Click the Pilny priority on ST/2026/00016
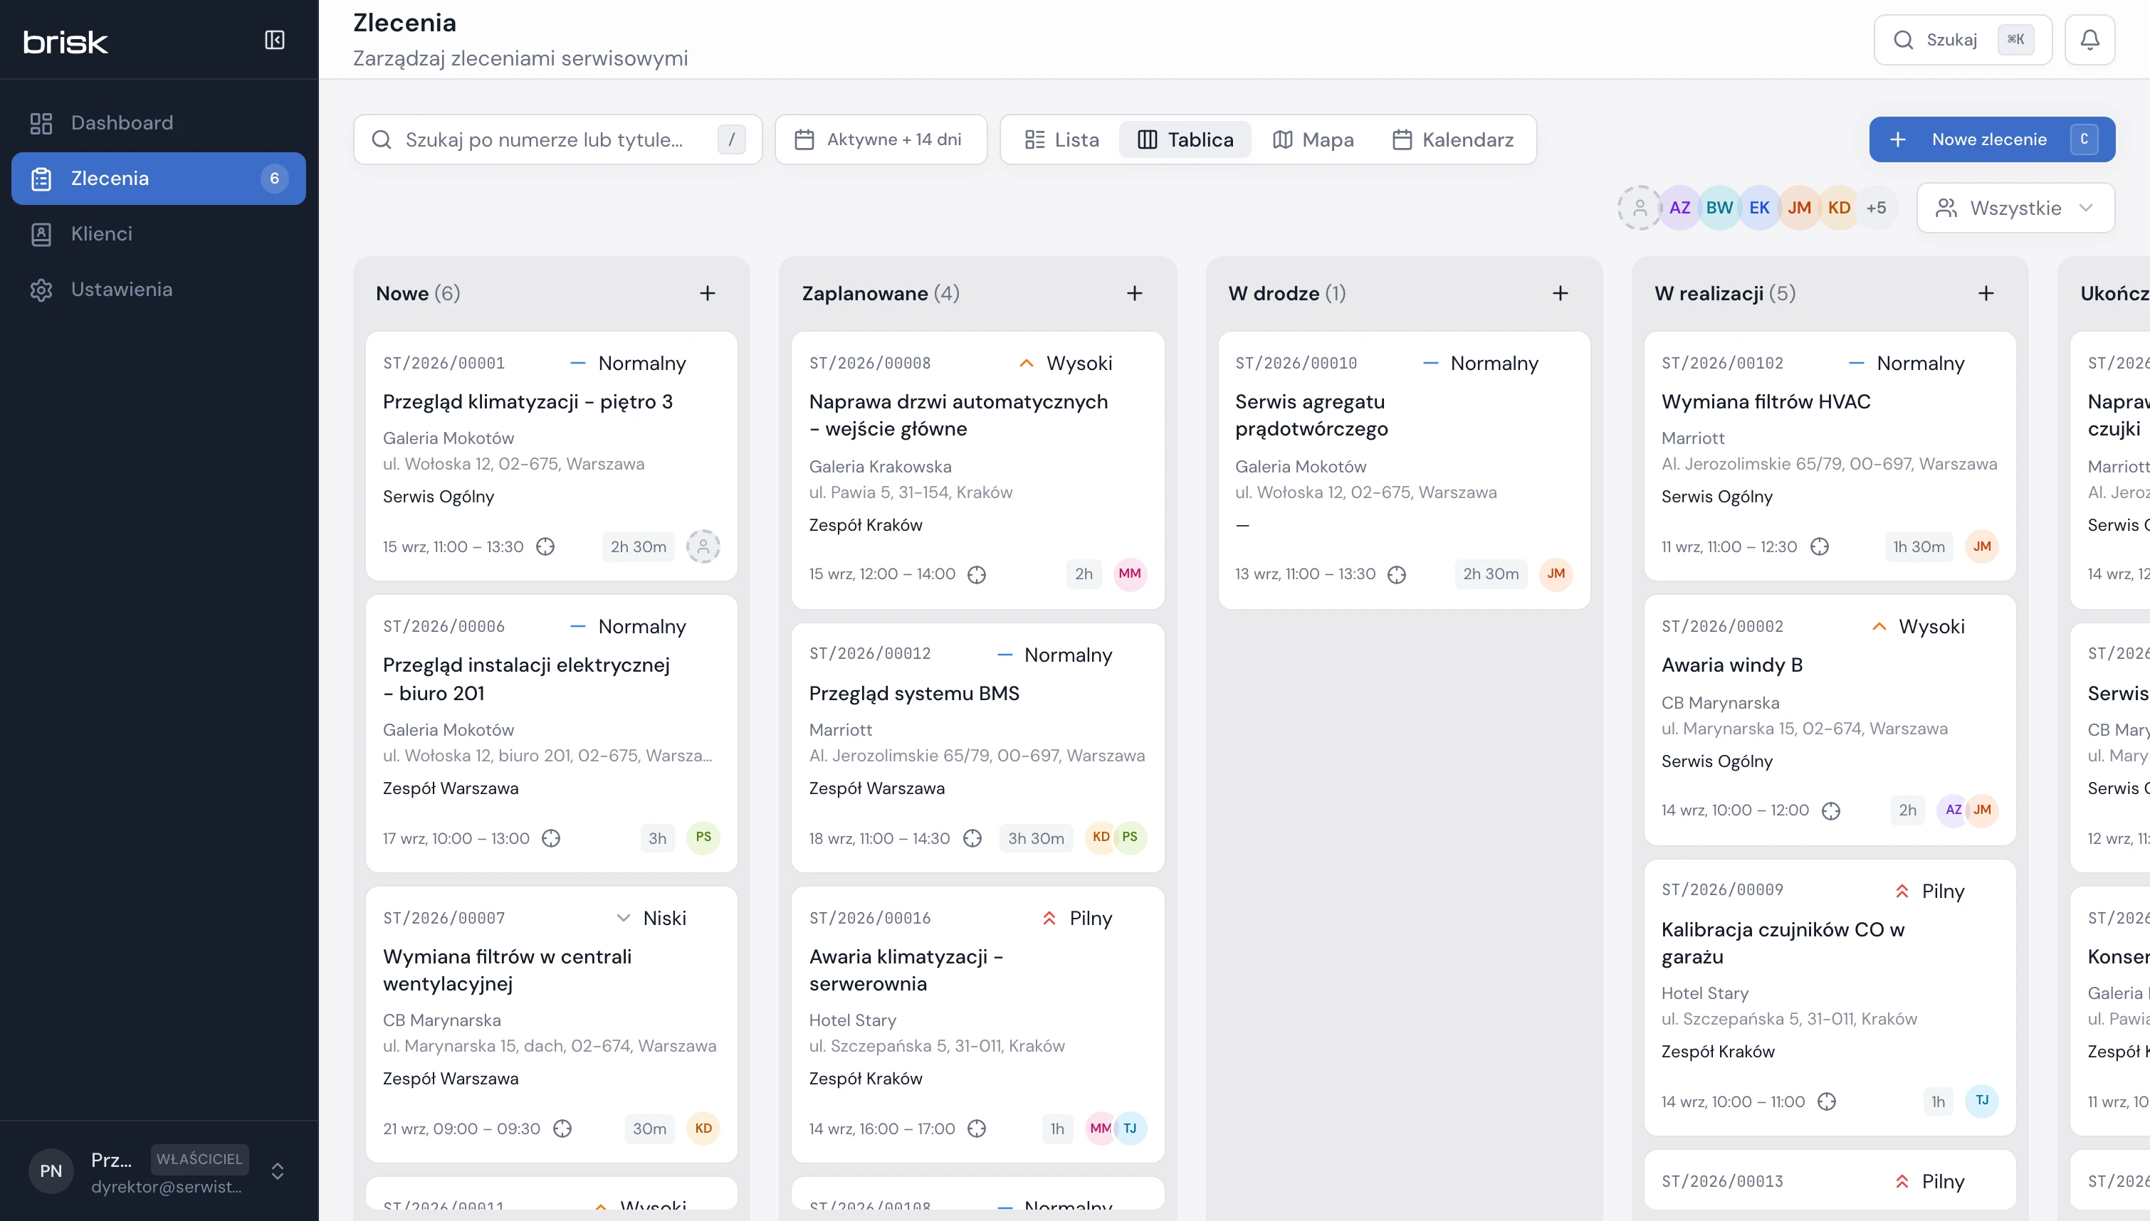Image resolution: width=2150 pixels, height=1221 pixels. (1077, 919)
